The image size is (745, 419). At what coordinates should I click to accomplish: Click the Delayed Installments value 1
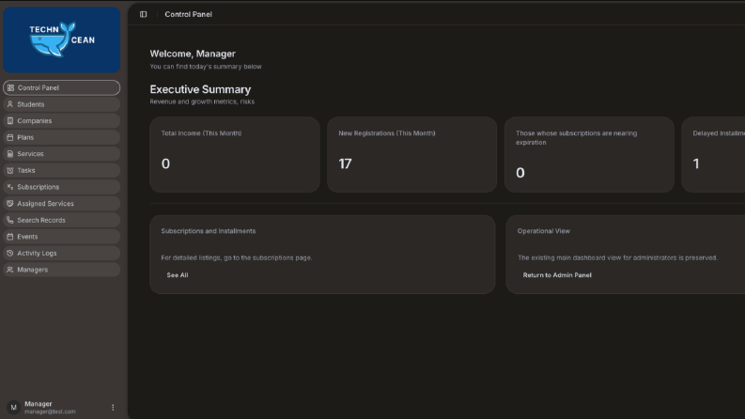tap(696, 163)
